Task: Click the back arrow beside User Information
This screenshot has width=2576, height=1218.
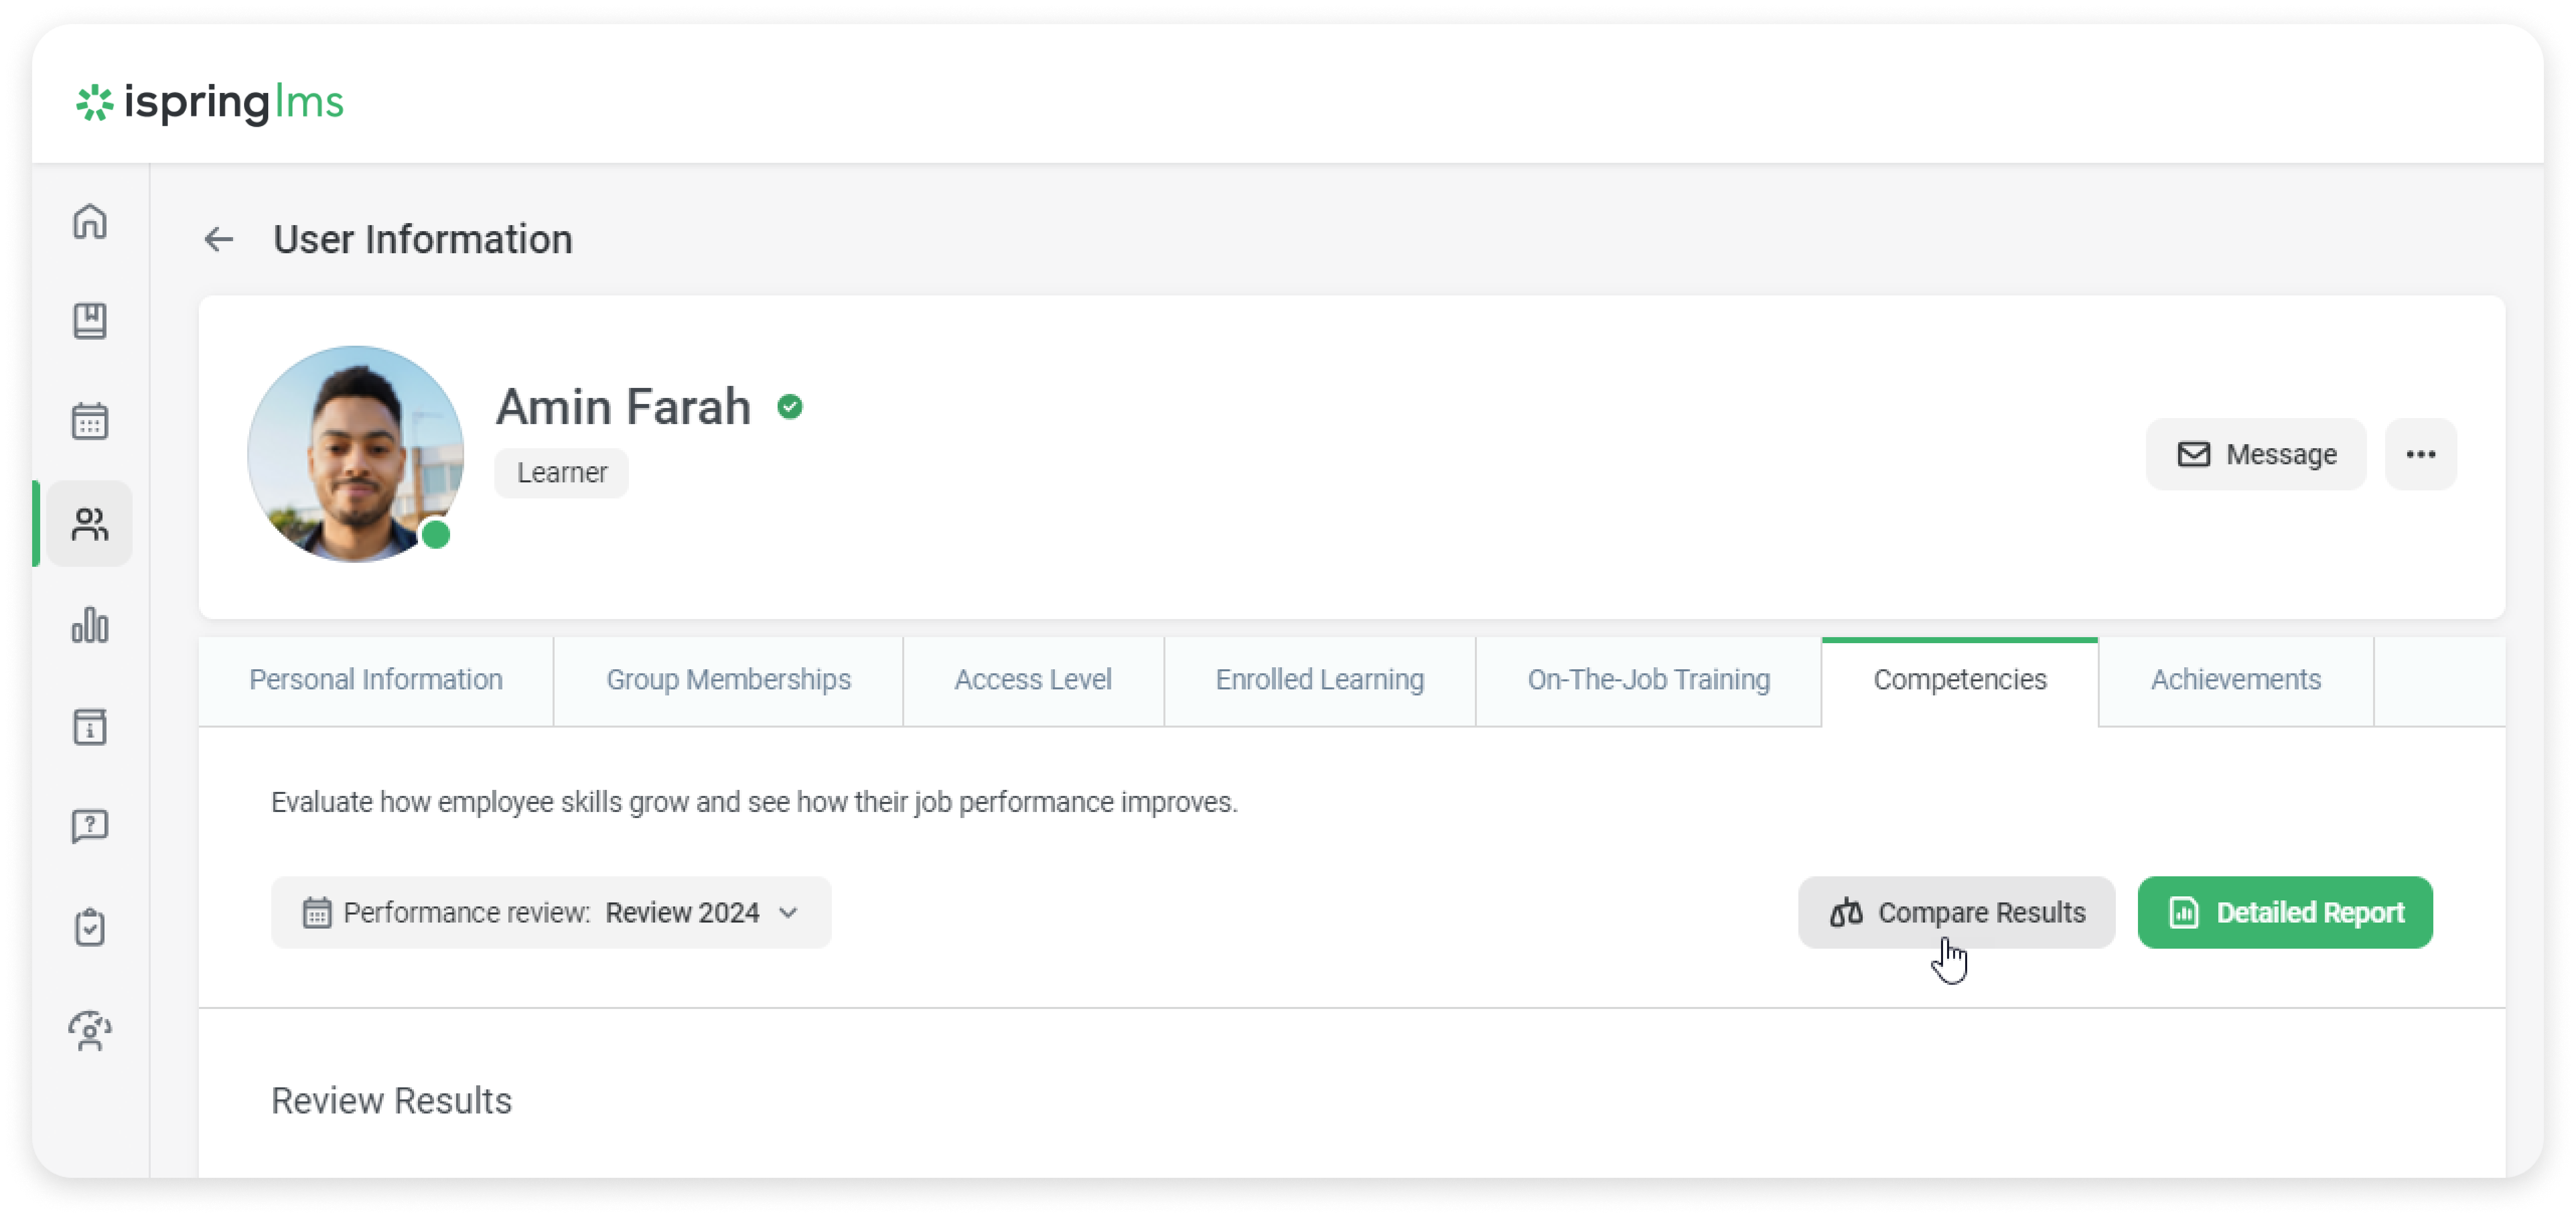Action: pyautogui.click(x=219, y=240)
